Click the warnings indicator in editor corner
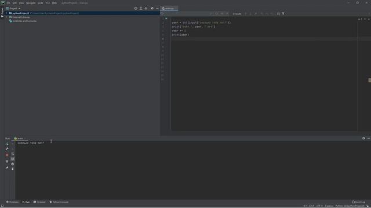 click(360, 19)
